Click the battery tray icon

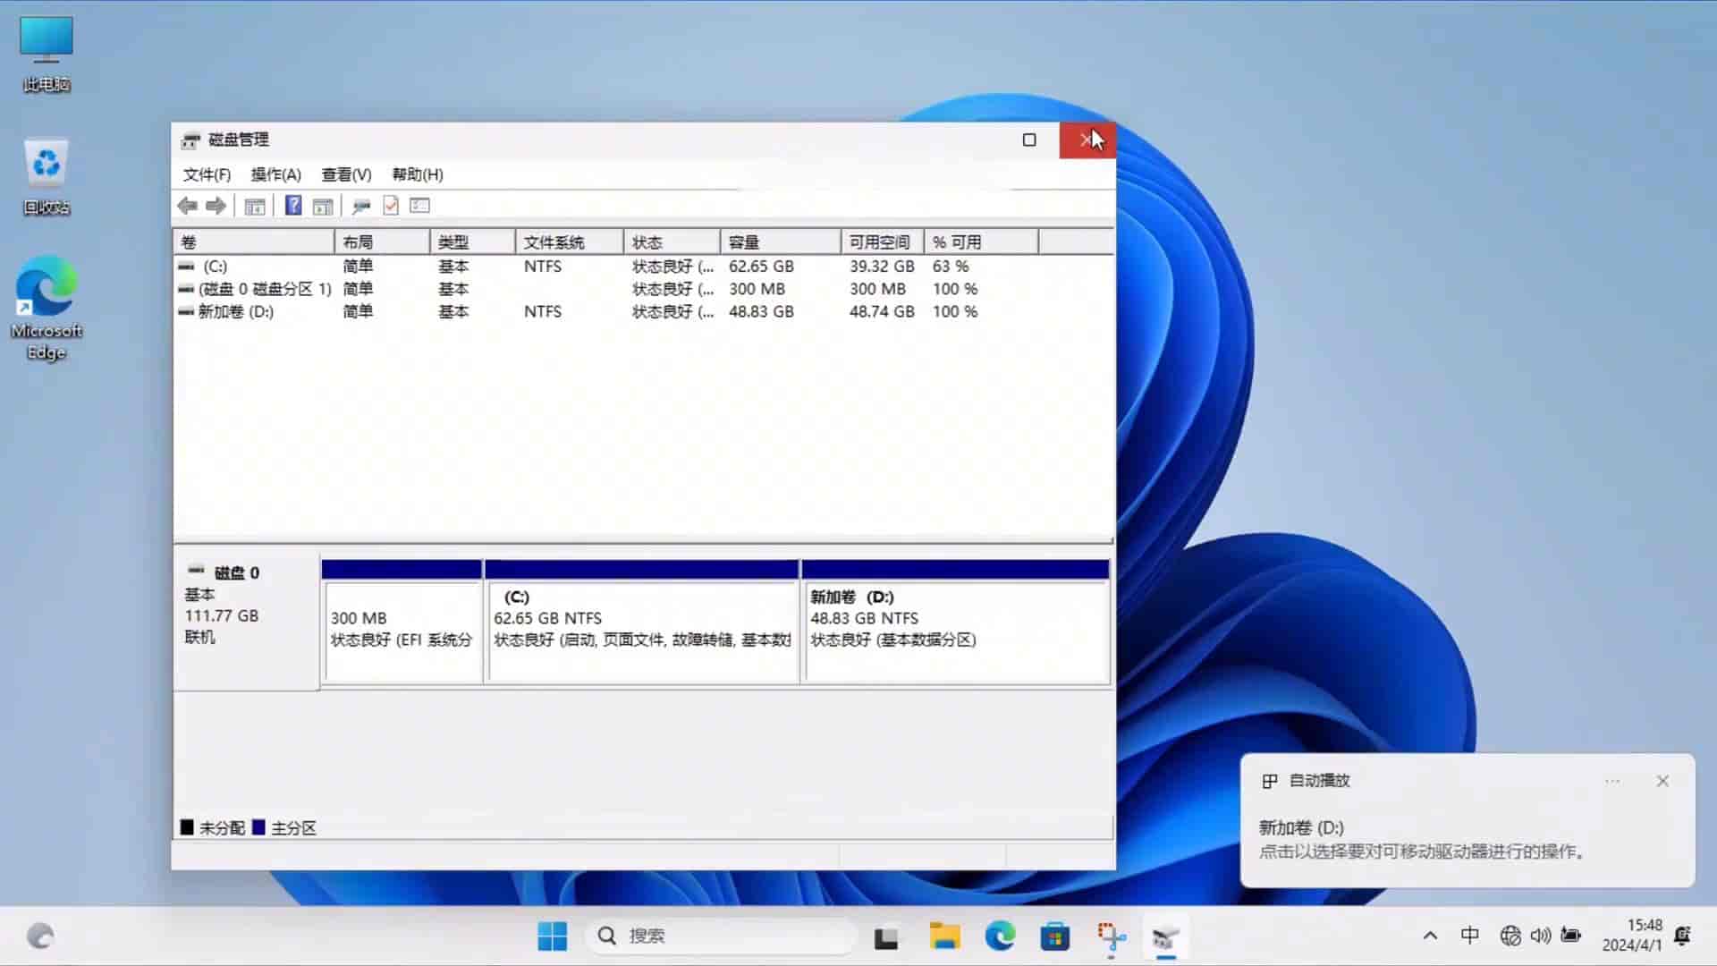pos(1571,936)
